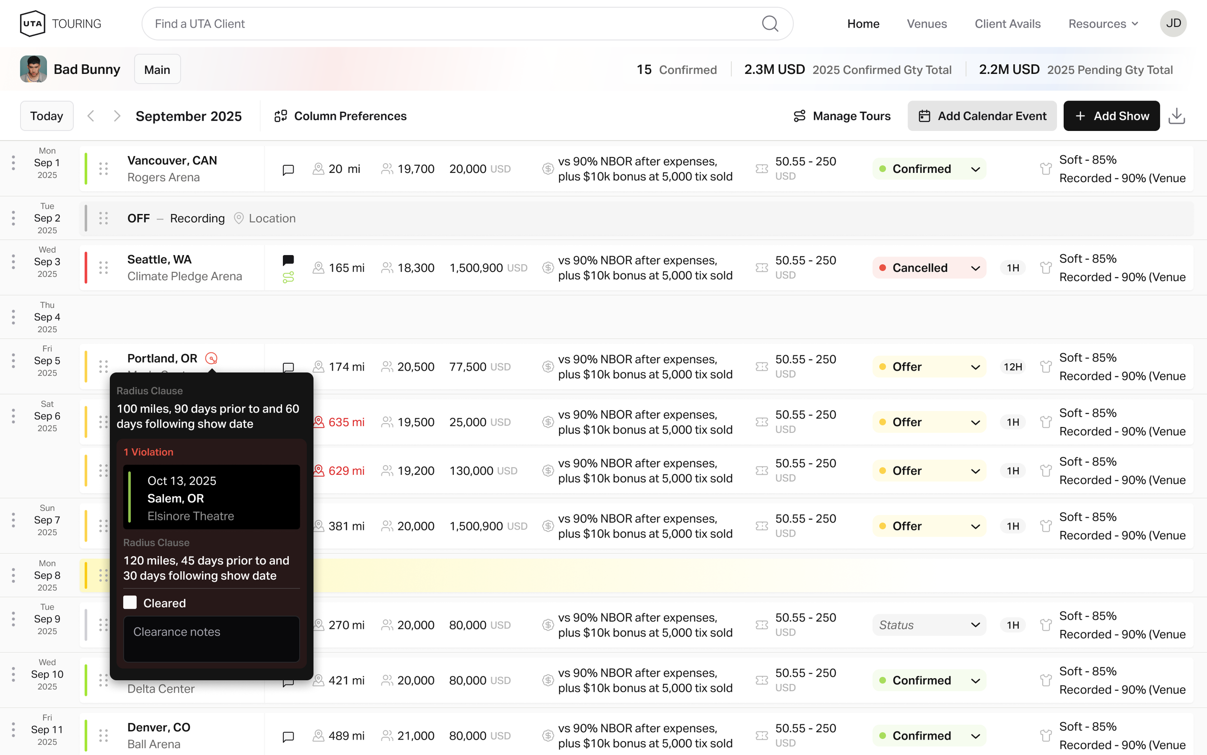Viewport: 1207px width, 755px height.
Task: Open Client Avails navigation tab
Action: (1007, 24)
